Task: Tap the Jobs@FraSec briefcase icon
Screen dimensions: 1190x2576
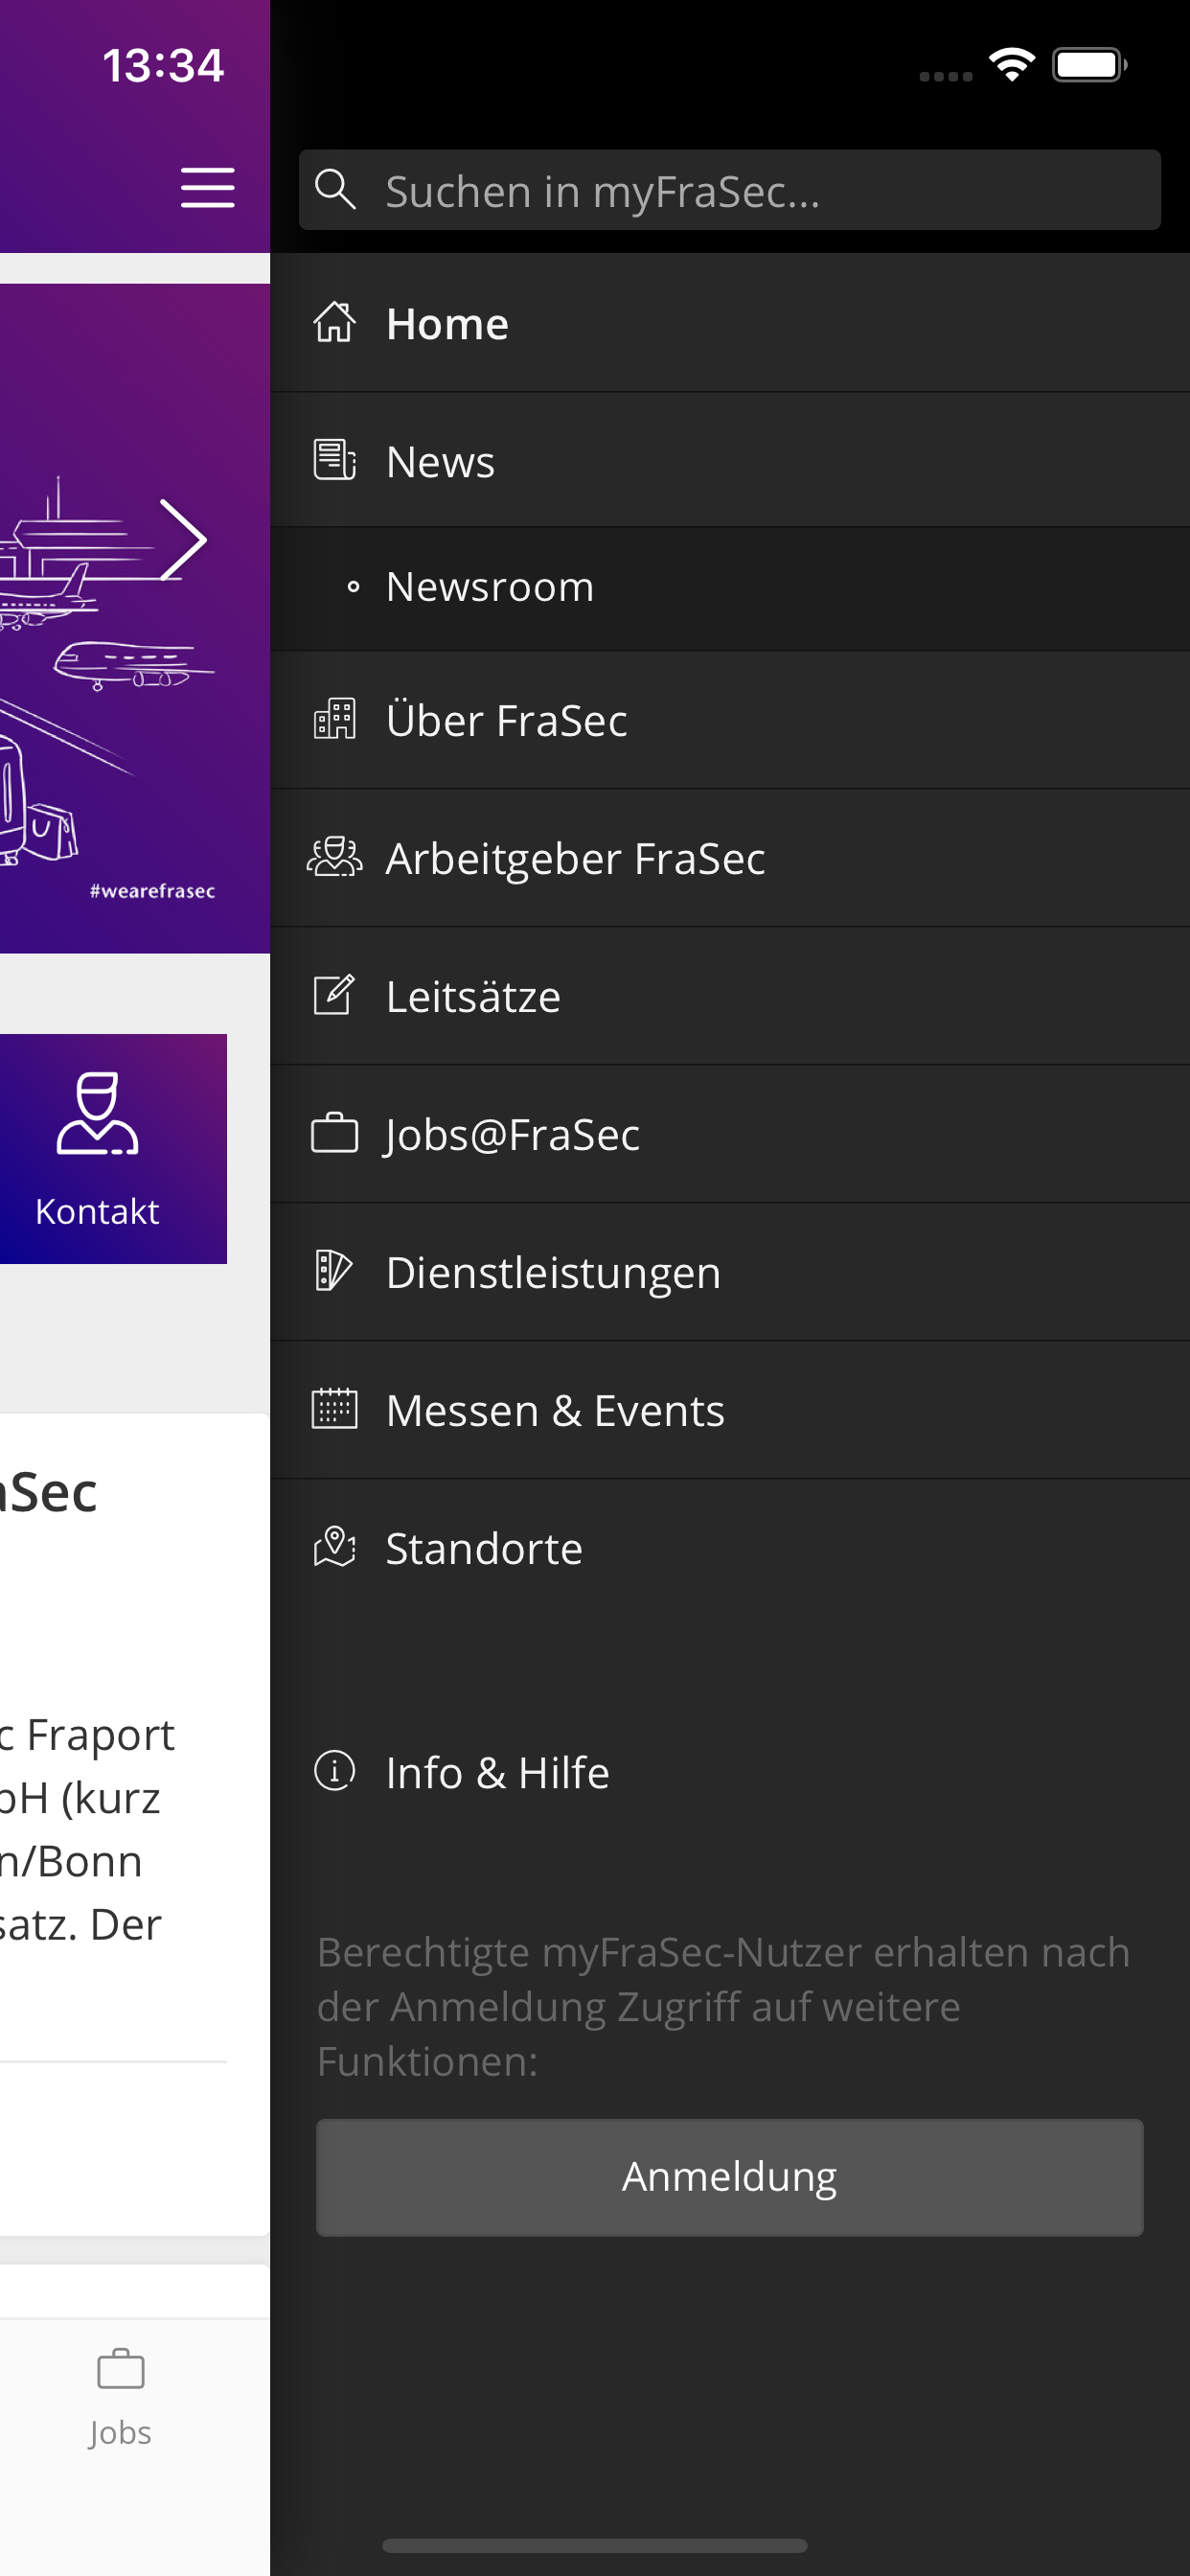Action: point(334,1134)
